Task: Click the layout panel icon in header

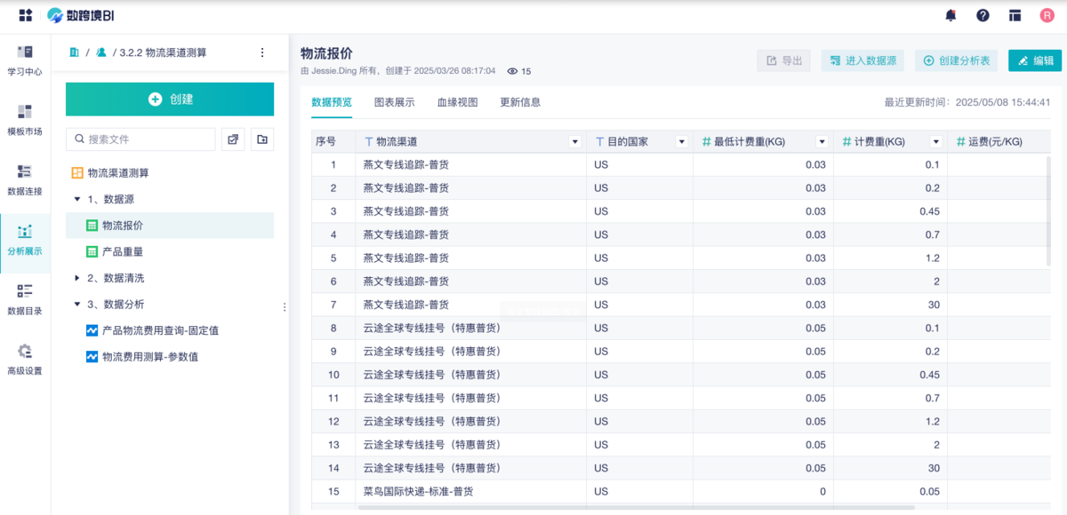Action: [x=1015, y=15]
